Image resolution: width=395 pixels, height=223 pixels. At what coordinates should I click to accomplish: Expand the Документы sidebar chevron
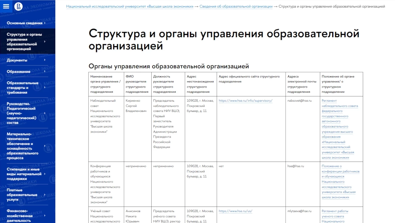tap(45, 60)
